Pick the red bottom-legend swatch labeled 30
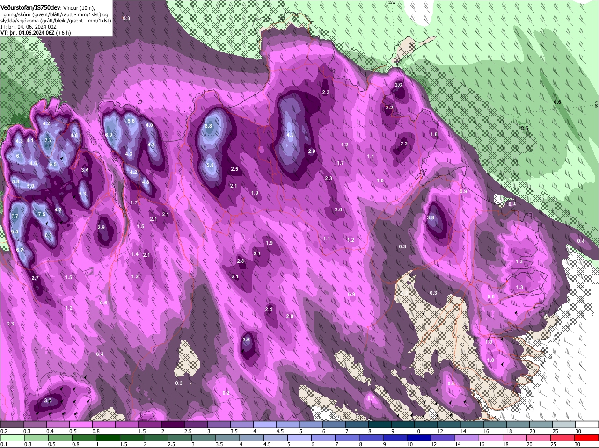The image size is (599, 448). click(x=587, y=438)
